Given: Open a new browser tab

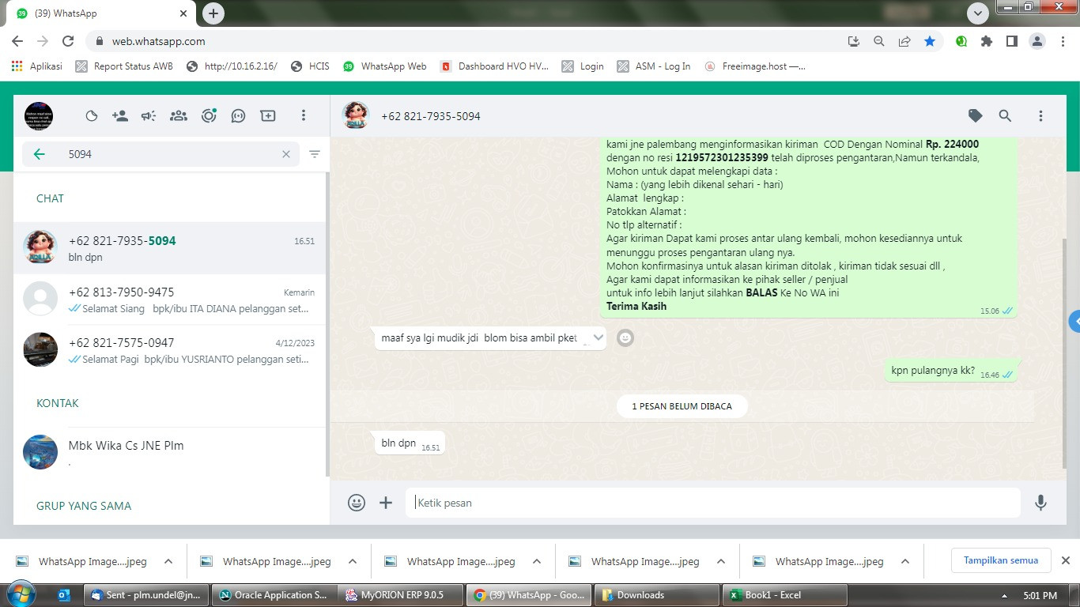Looking at the screenshot, I should pyautogui.click(x=213, y=13).
